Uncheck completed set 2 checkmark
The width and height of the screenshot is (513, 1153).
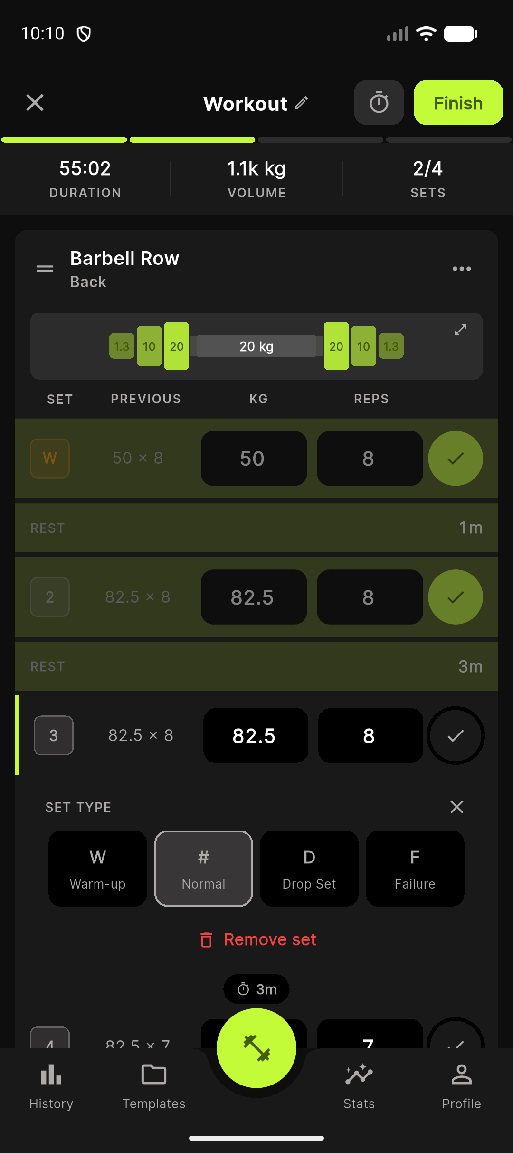coord(456,597)
